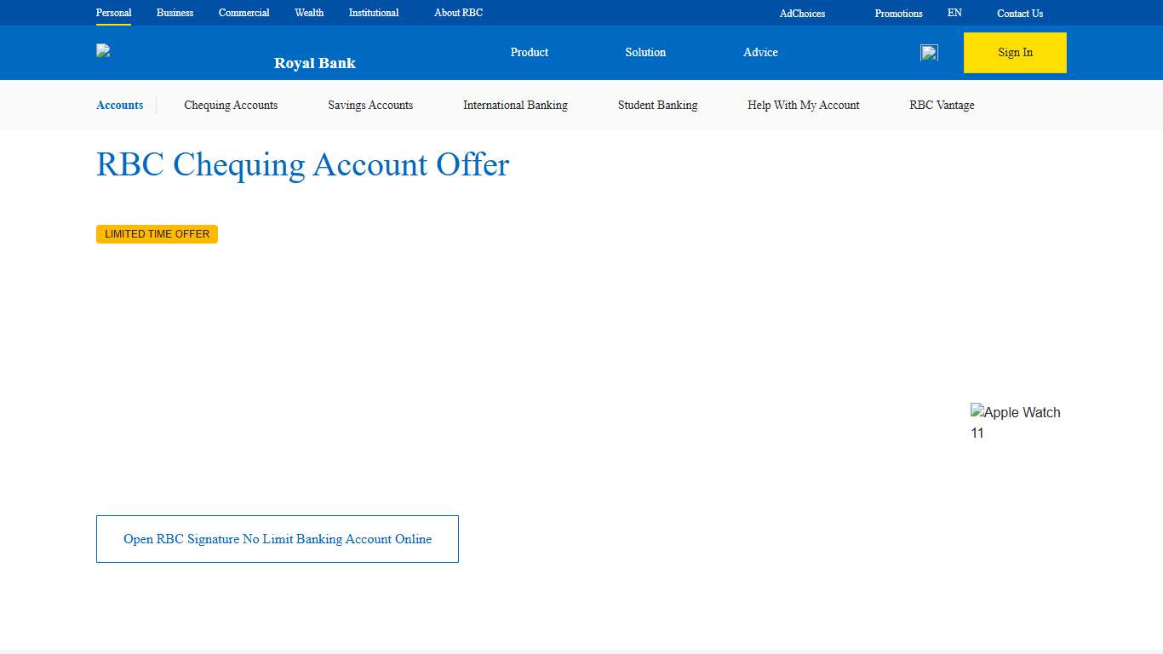The width and height of the screenshot is (1163, 654).
Task: Open the search icon near Sign In
Action: coord(929,52)
